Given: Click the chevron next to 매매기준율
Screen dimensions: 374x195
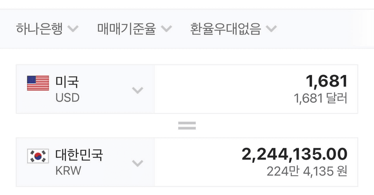Looking at the screenshot, I should tap(167, 29).
